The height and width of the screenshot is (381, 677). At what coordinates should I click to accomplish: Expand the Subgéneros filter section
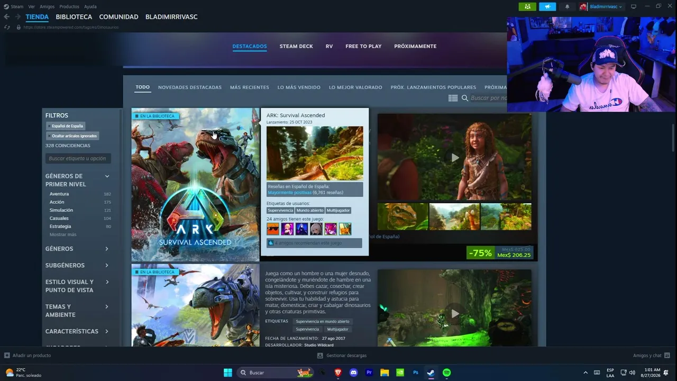(107, 265)
